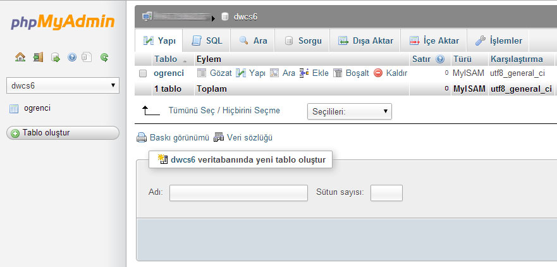Switch to the Yapı tab
The height and width of the screenshot is (267, 557).
coord(159,41)
